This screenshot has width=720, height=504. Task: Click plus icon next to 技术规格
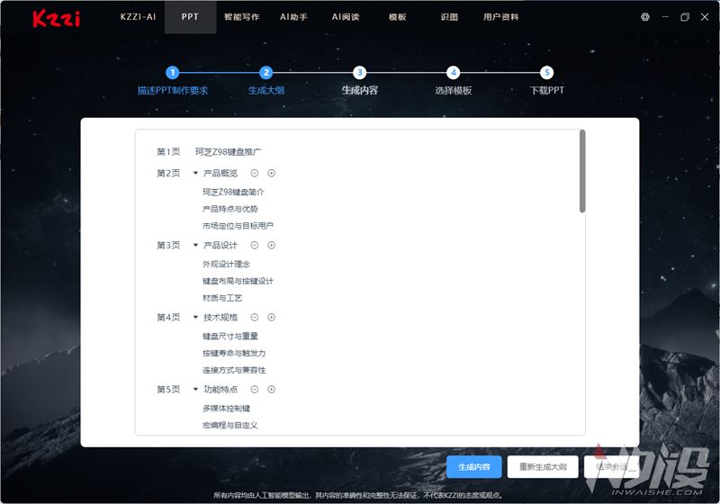(272, 317)
